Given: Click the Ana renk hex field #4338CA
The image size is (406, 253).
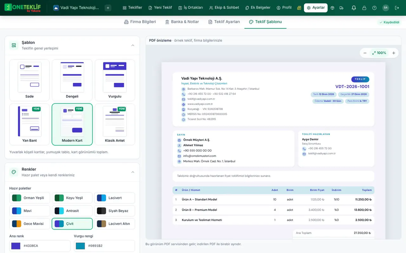Looking at the screenshot, I should (x=40, y=246).
